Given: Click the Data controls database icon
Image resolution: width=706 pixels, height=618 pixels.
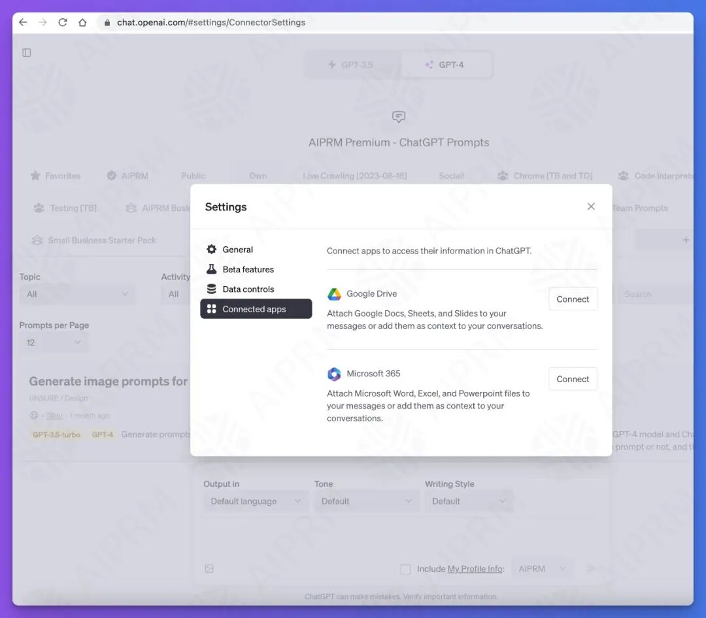Looking at the screenshot, I should [211, 289].
